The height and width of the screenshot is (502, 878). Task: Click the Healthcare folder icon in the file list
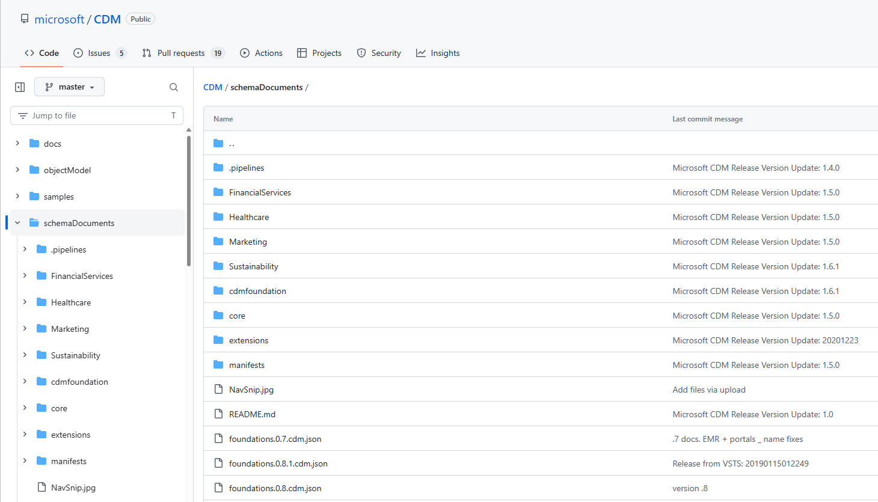pos(218,217)
